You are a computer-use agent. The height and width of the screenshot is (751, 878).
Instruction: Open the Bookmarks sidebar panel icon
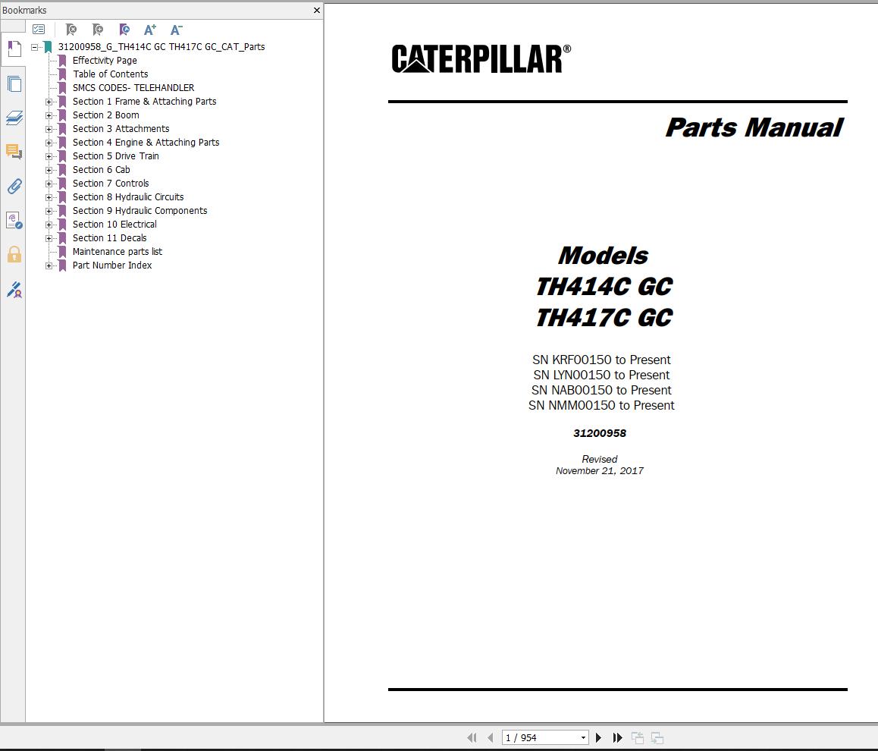(x=14, y=49)
